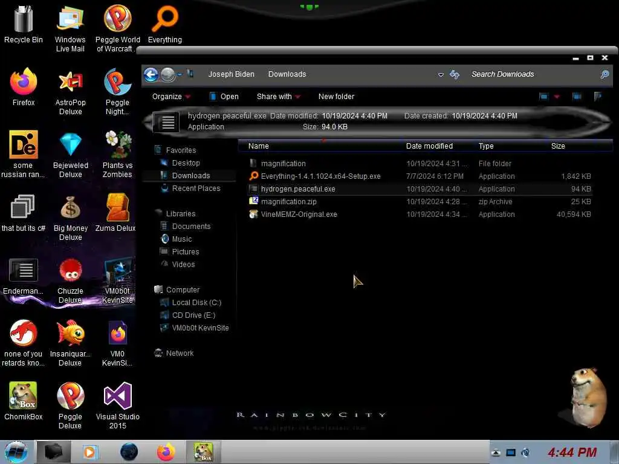Click Open in the Explorer toolbar

(x=224, y=97)
